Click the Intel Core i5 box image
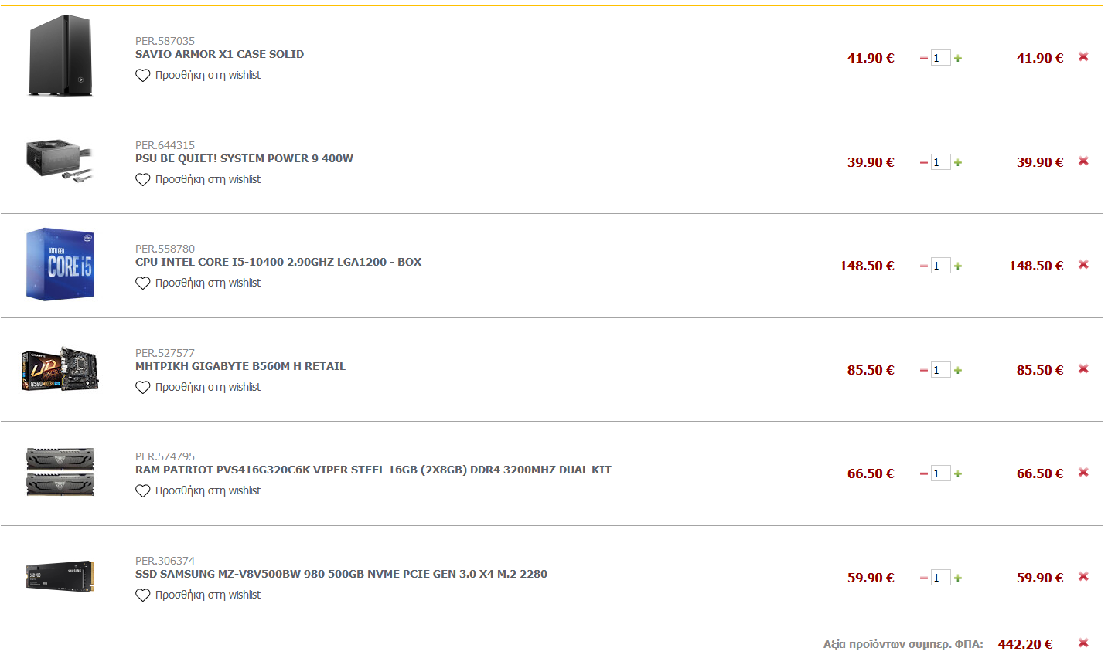 60,264
